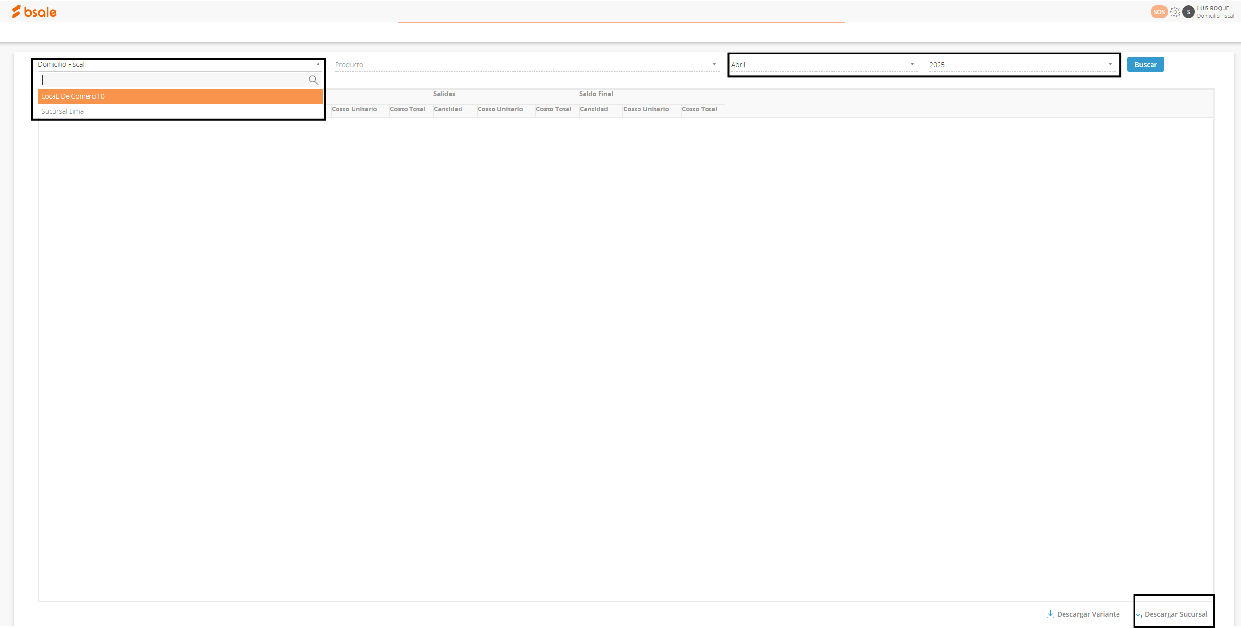Click the magnifier icon in branch search

[313, 80]
